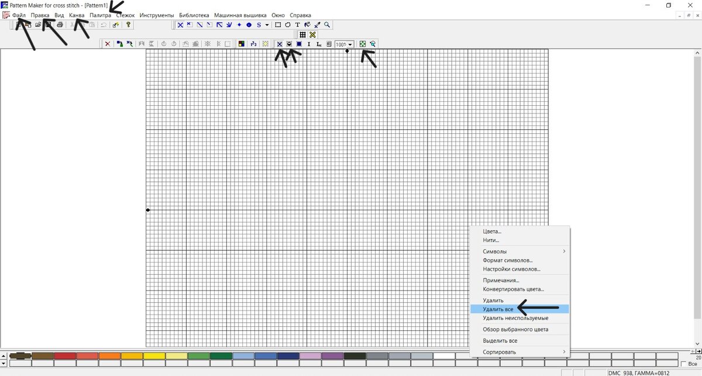This screenshot has width=702, height=376.
Task: Open the Файл menu
Action: click(19, 15)
